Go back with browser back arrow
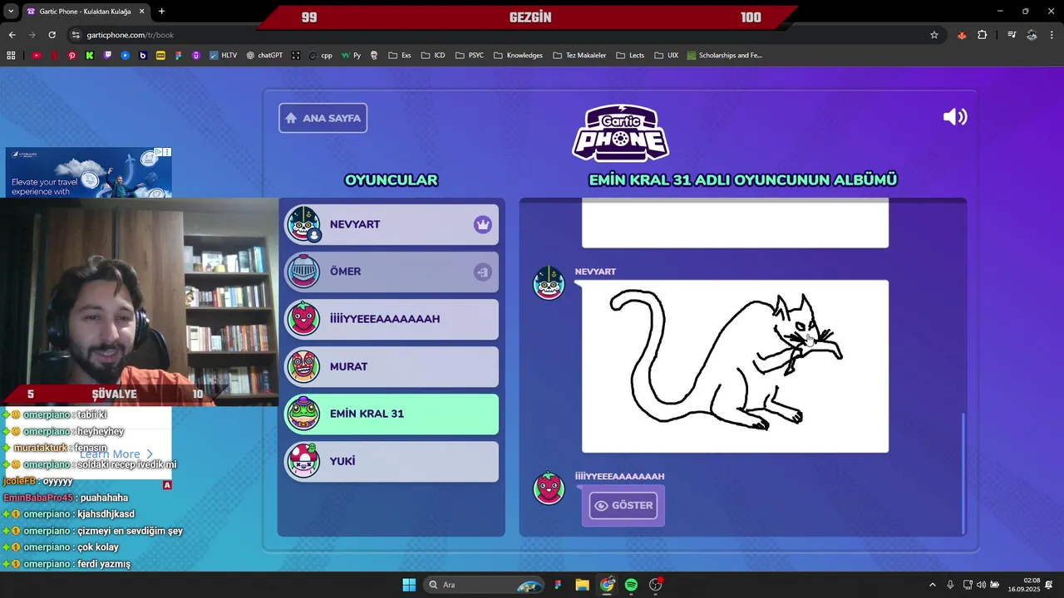Viewport: 1064px width, 598px height. [x=12, y=35]
